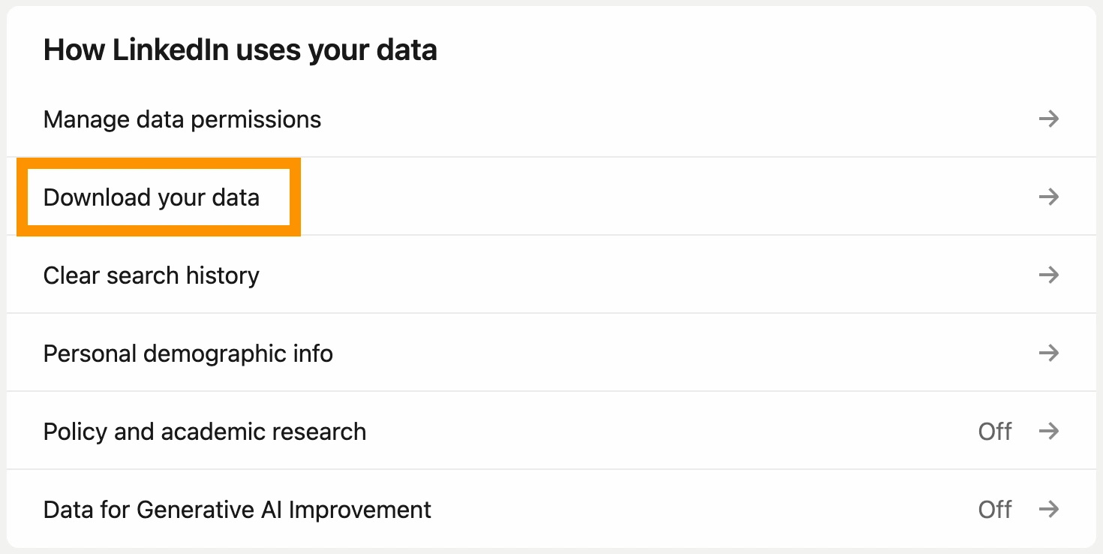Screen dimensions: 1103x554
Task: Click the arrow beside Policy and academic research
Action: point(1050,431)
